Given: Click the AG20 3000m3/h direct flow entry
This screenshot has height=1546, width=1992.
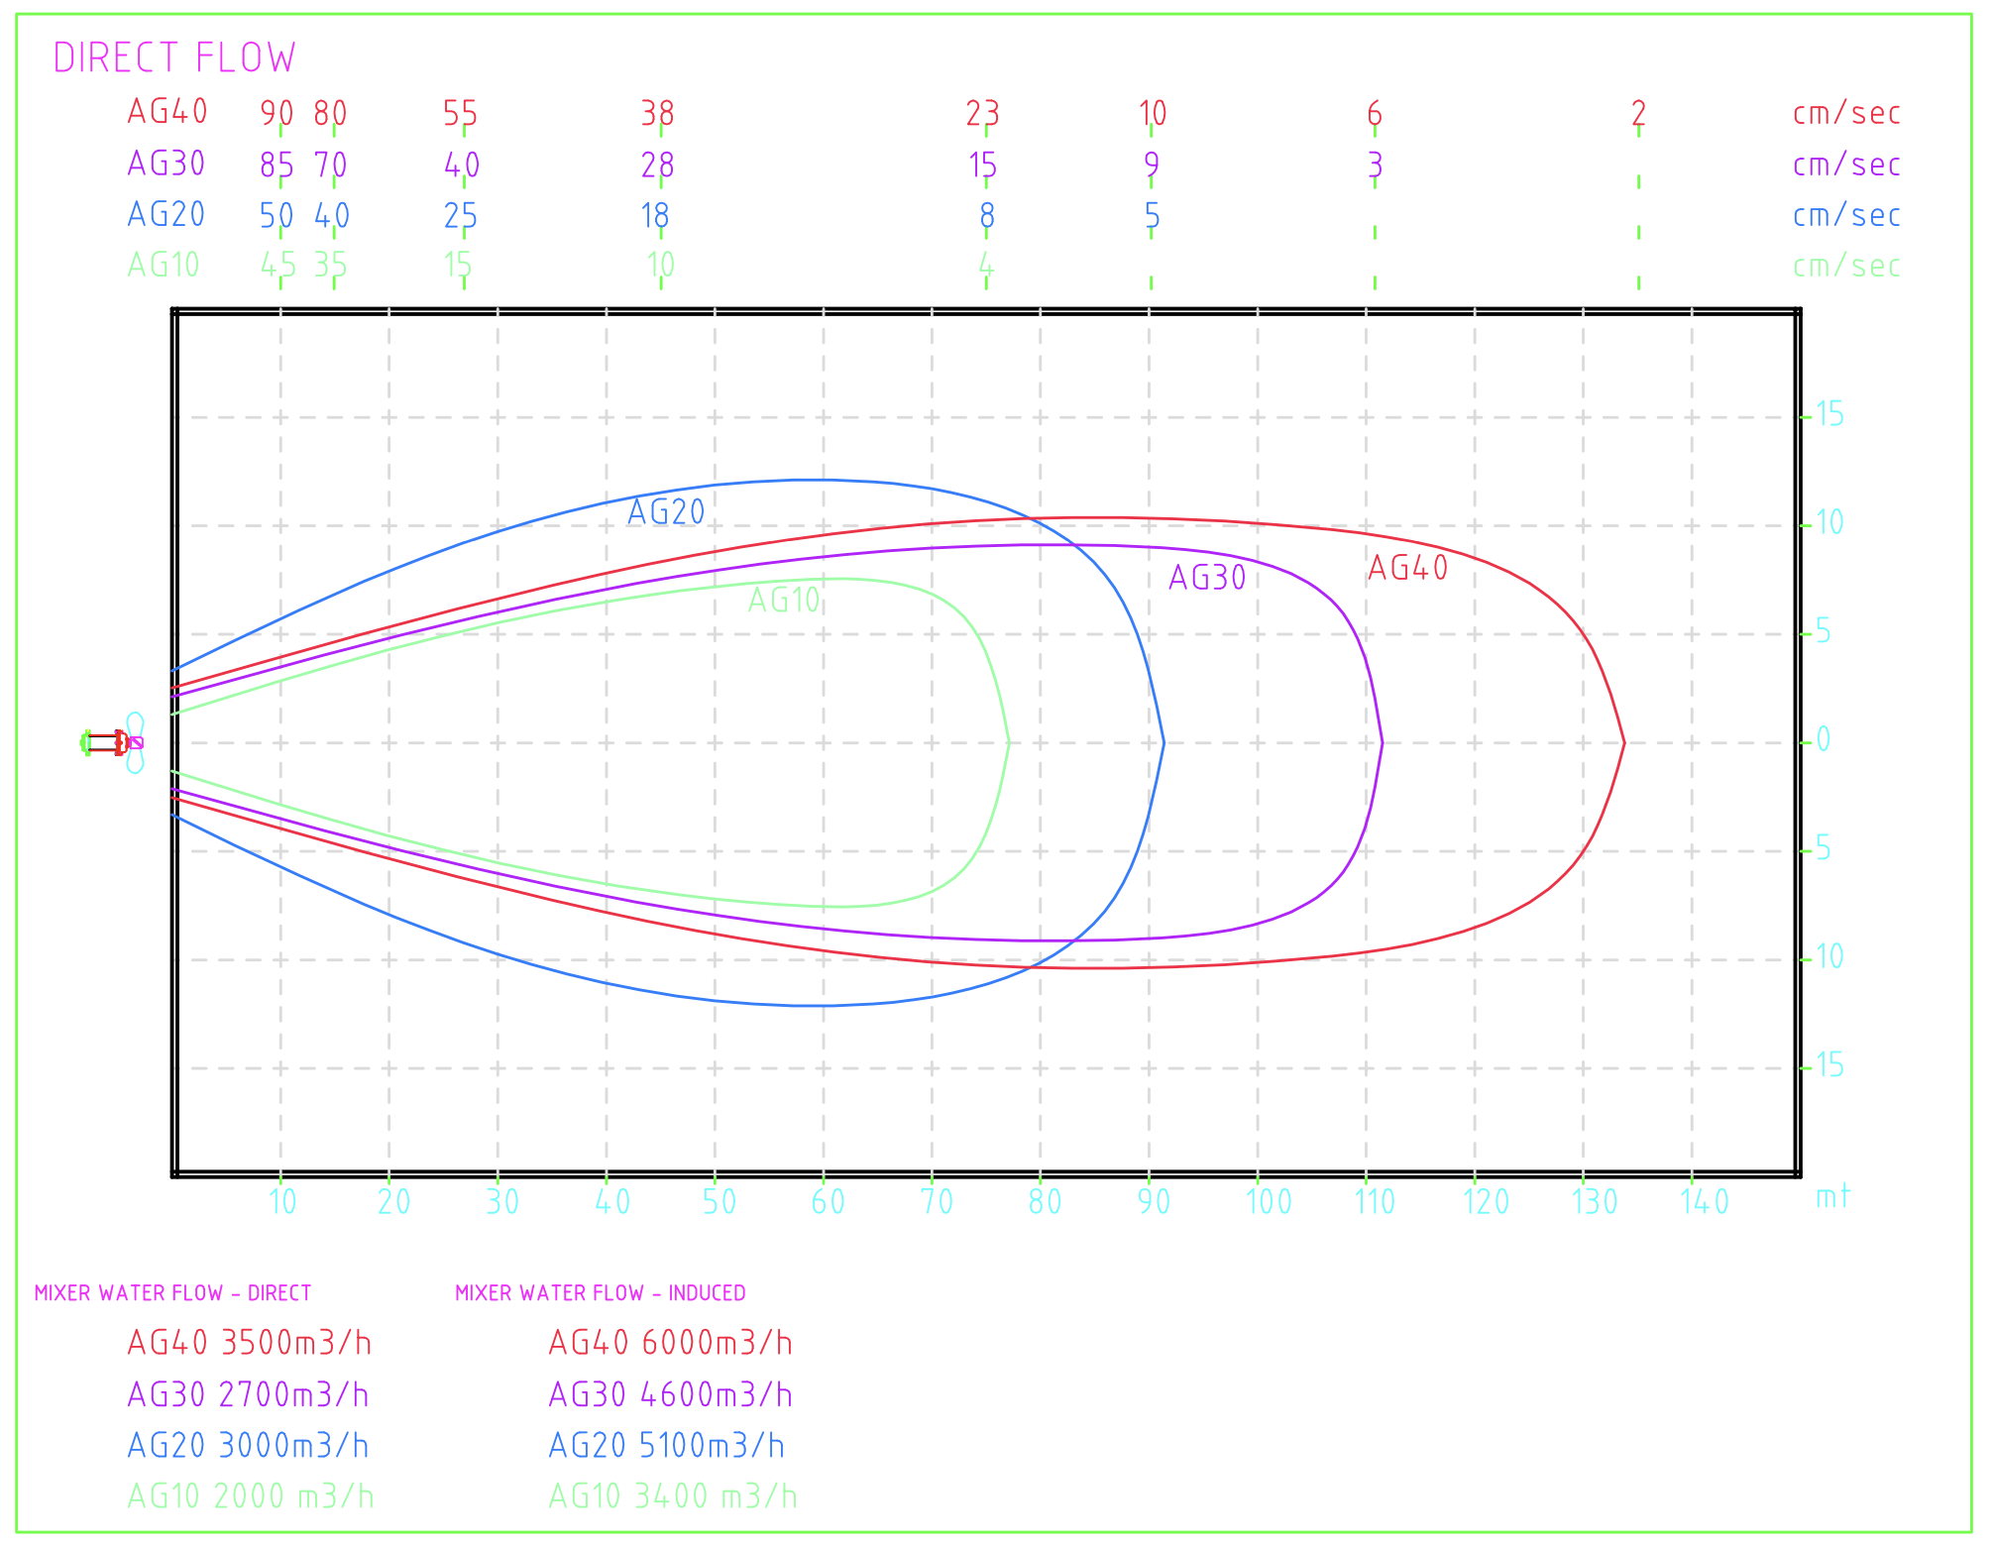Looking at the screenshot, I should (x=248, y=1446).
